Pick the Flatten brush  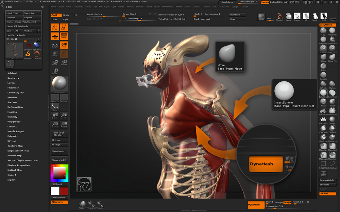(x=332, y=85)
